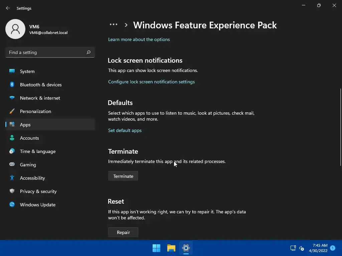Image resolution: width=342 pixels, height=256 pixels.
Task: Click the Accessibility figure icon
Action: [x=12, y=178]
